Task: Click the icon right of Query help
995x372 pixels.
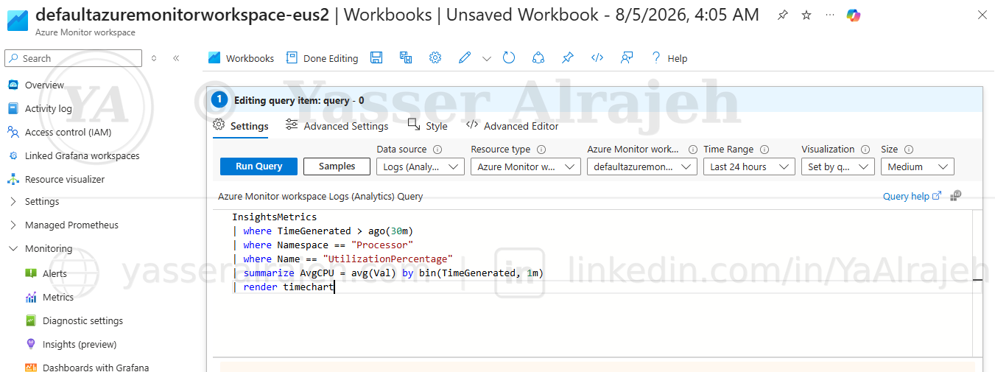Action: pyautogui.click(x=956, y=196)
